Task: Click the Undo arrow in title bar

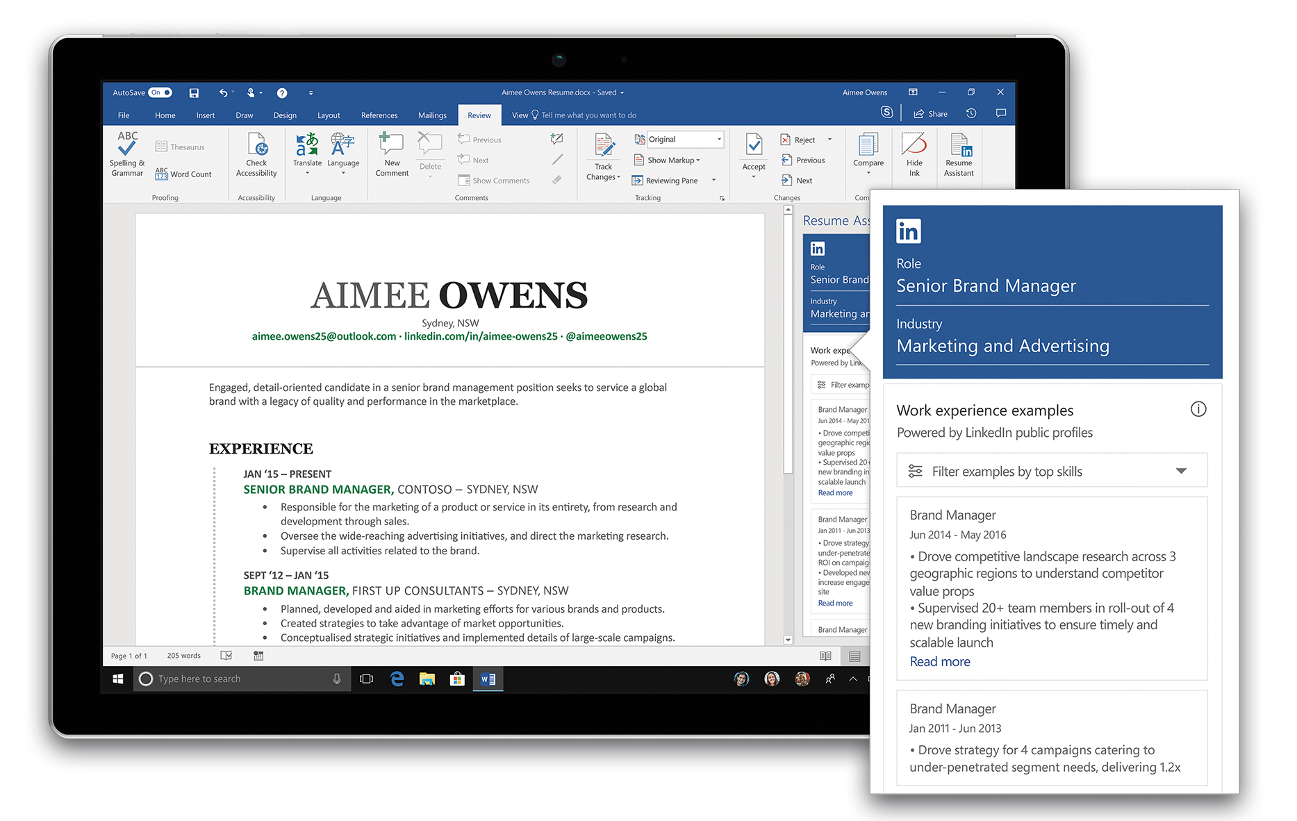Action: pyautogui.click(x=223, y=92)
